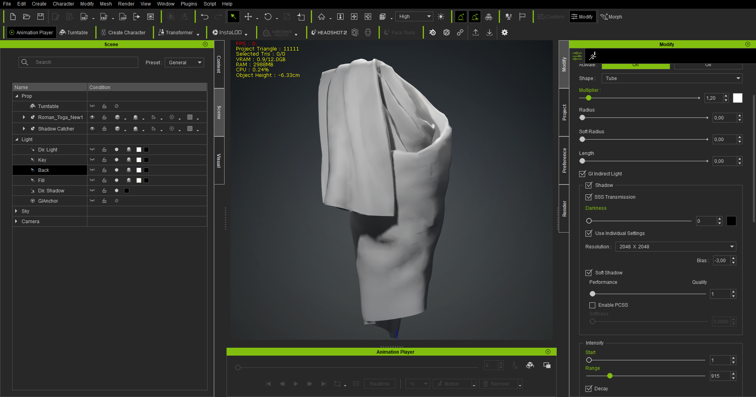This screenshot has height=397, width=756.
Task: Toggle Use Individual Settings checkbox
Action: pyautogui.click(x=589, y=233)
